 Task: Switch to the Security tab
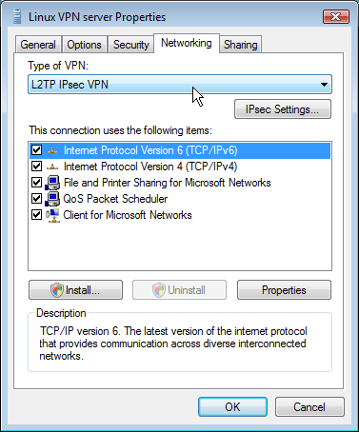131,45
